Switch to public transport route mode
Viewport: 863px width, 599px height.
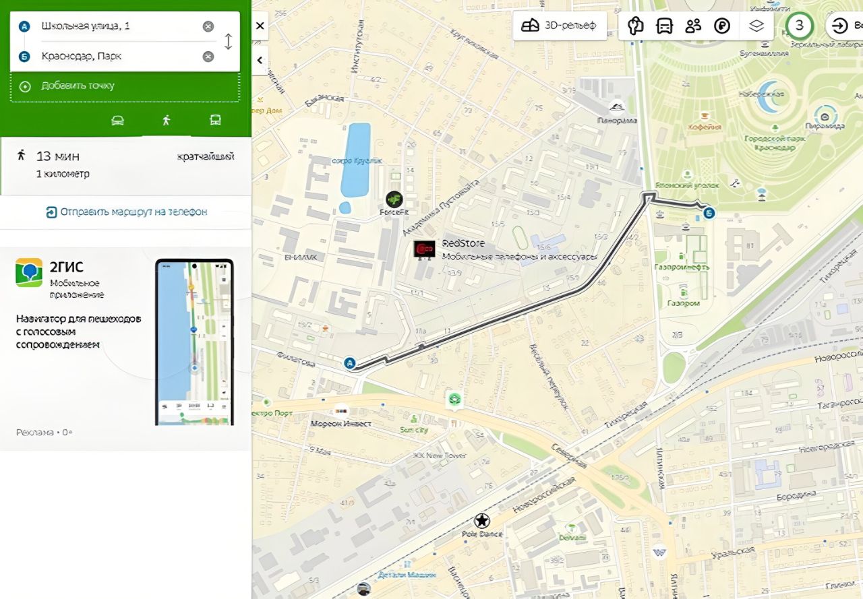click(215, 121)
